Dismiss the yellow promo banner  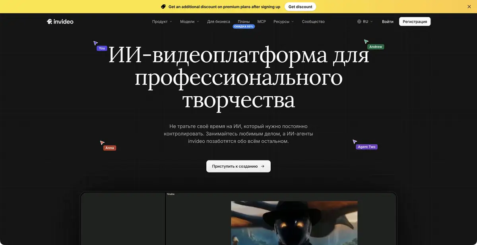click(x=469, y=7)
